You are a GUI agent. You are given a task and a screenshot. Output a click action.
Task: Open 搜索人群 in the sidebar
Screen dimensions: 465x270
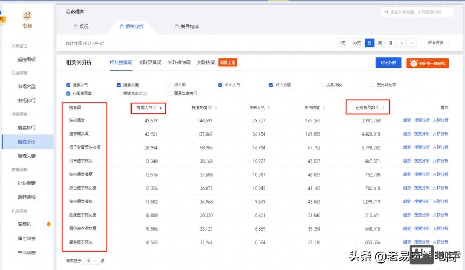tap(27, 156)
